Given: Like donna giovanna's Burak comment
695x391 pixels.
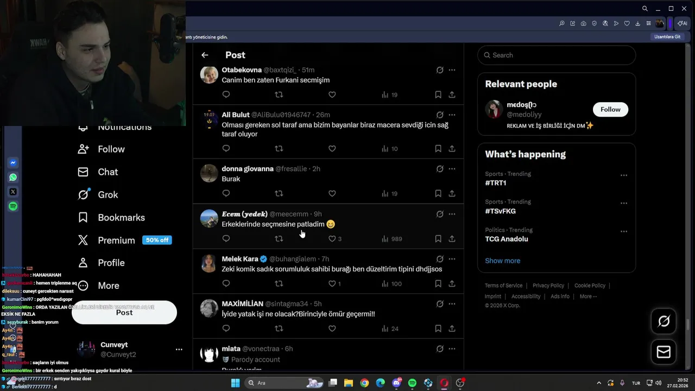Looking at the screenshot, I should [332, 193].
